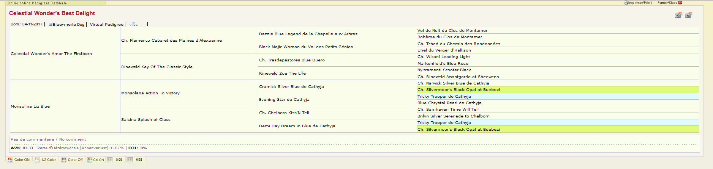The height and width of the screenshot is (169, 713).
Task: Open the first camera photo icon
Action: tap(678, 15)
